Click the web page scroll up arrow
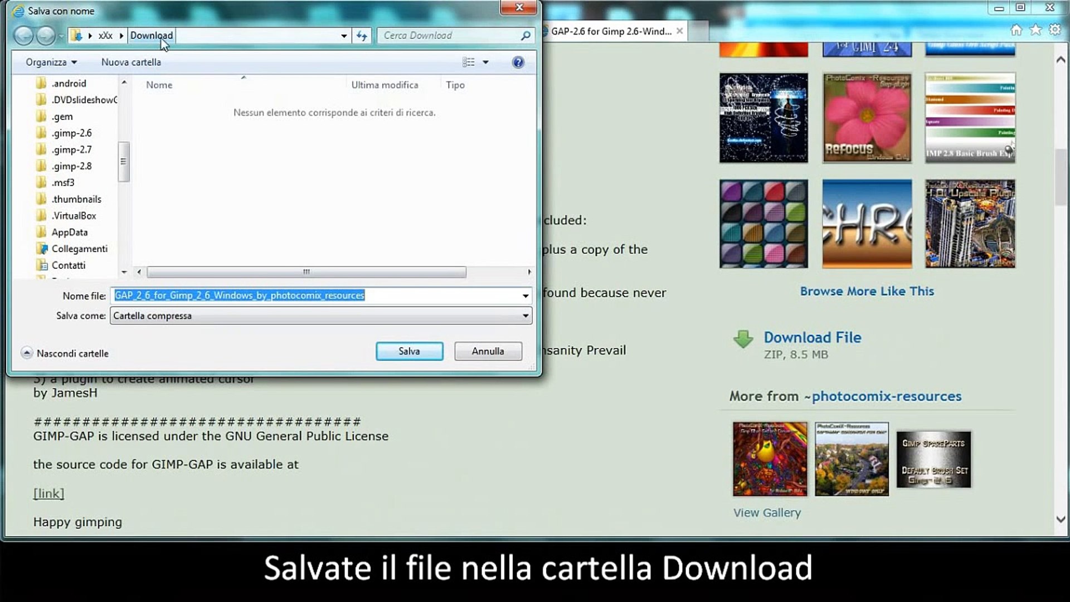 click(x=1061, y=59)
